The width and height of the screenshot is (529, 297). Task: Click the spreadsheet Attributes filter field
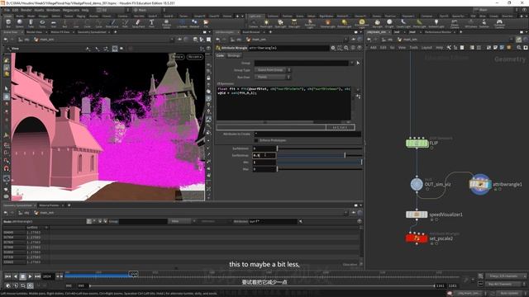pos(274,221)
